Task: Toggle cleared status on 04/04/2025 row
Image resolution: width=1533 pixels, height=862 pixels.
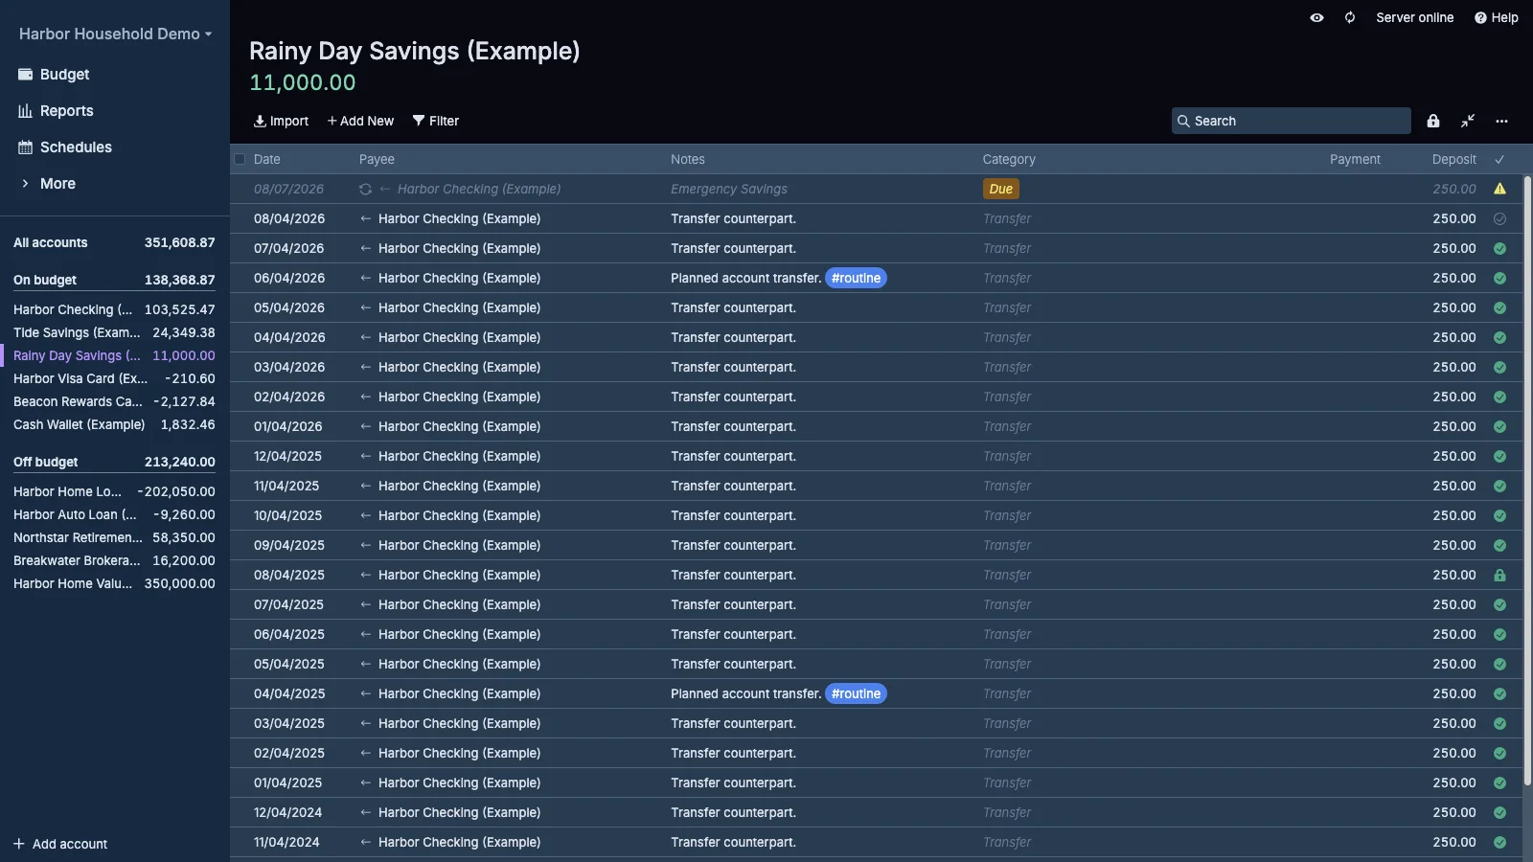Action: tap(1499, 693)
